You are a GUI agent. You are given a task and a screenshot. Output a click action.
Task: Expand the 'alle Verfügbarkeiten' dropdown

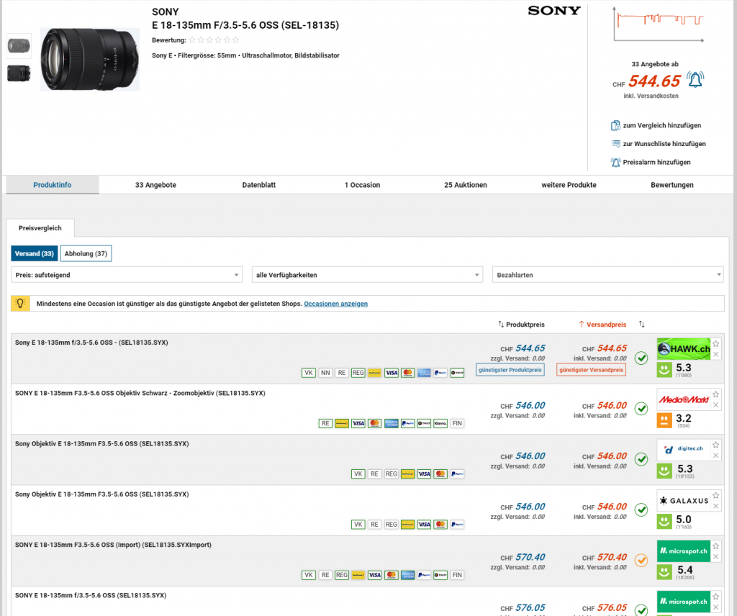pos(367,275)
